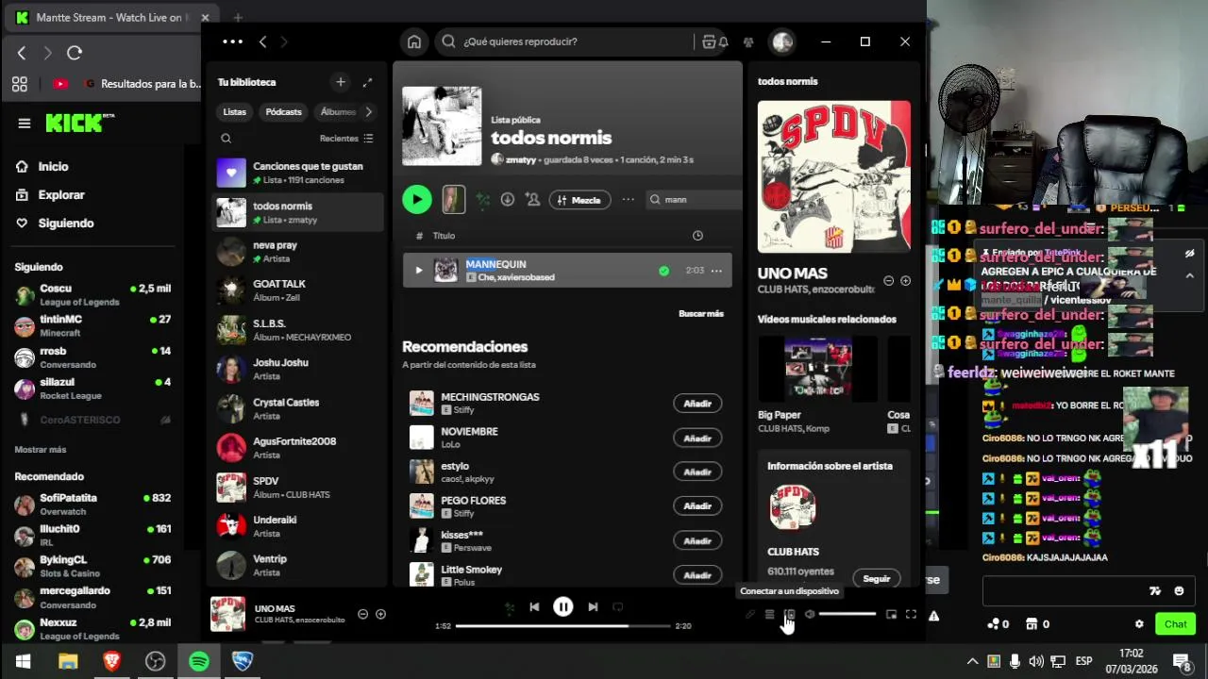The image size is (1208, 679).
Task: Open the Canciones que te gustan list
Action: pos(298,173)
